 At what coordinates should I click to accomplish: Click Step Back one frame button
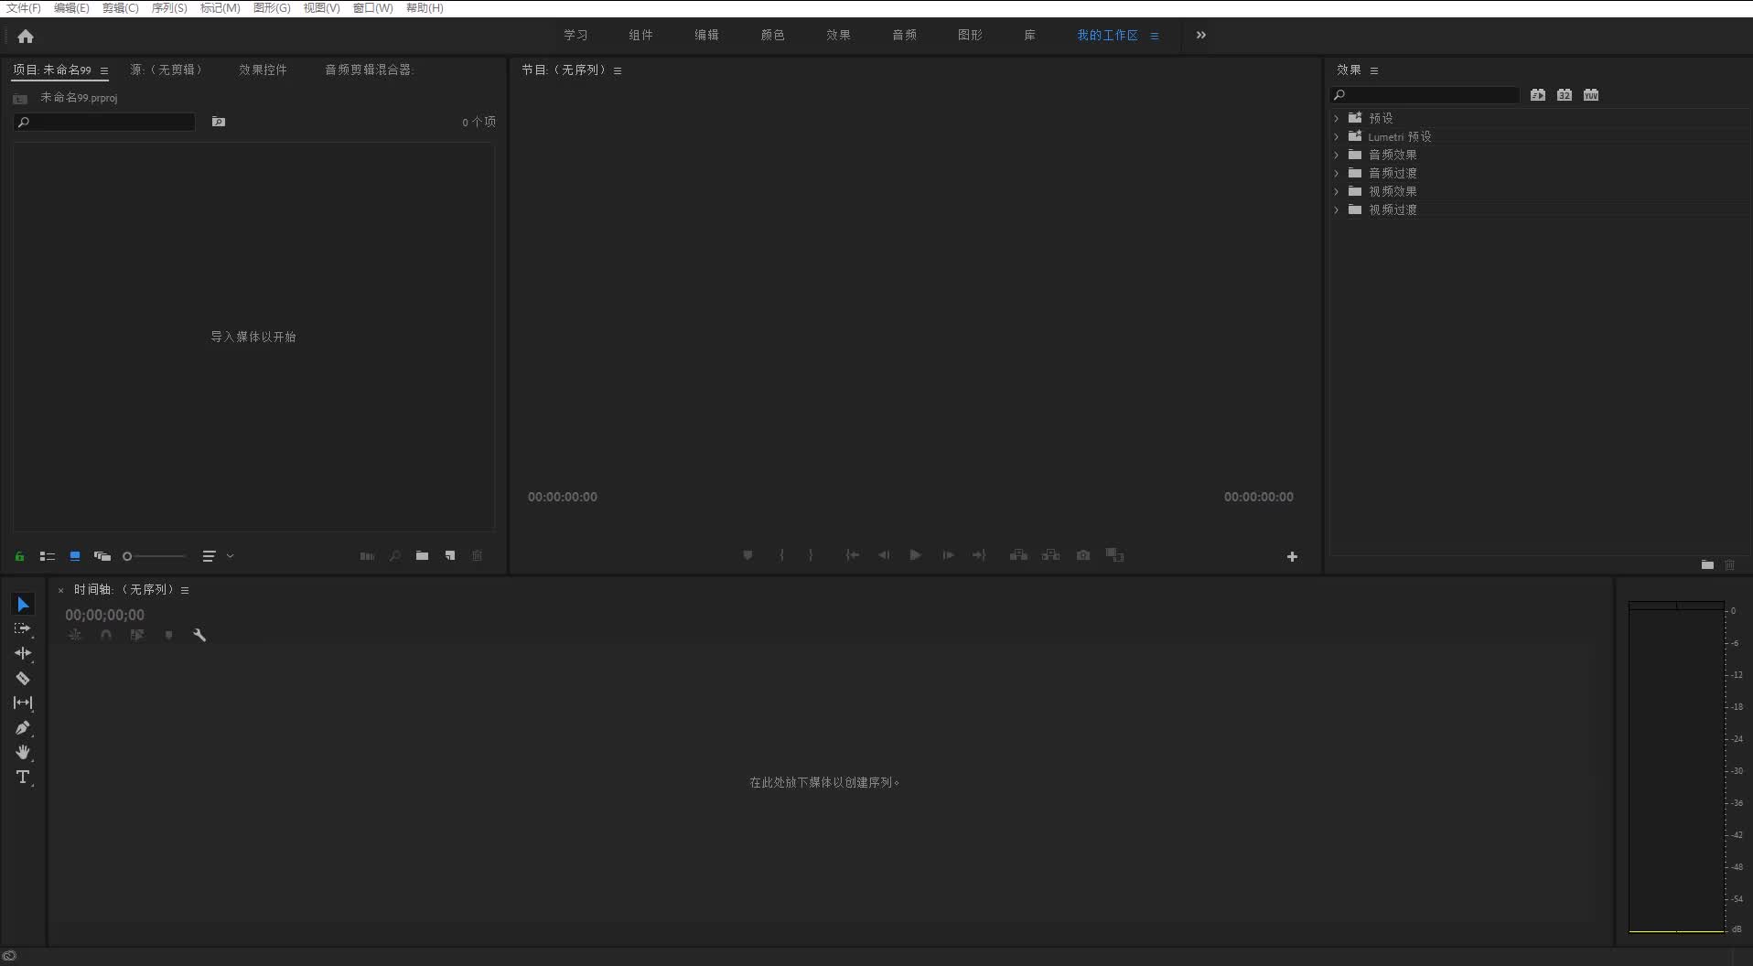tap(884, 555)
